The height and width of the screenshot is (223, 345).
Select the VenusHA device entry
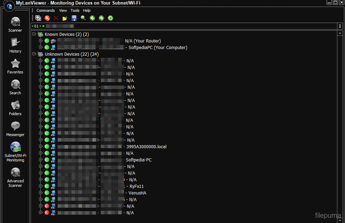(137, 193)
